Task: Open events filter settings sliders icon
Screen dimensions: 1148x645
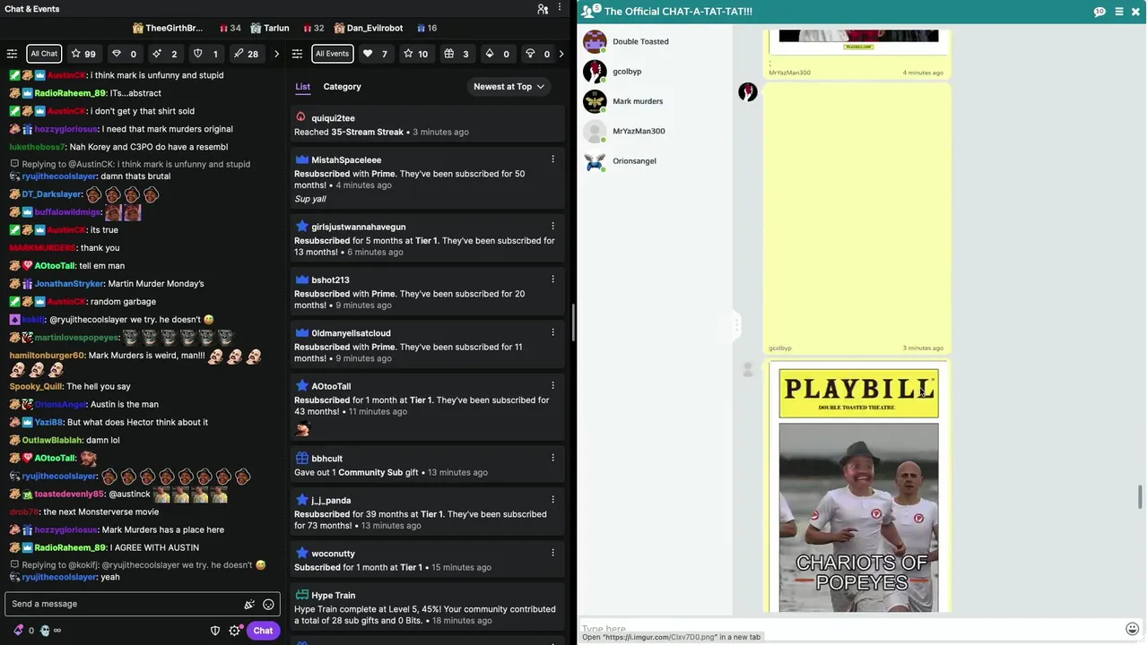Action: click(298, 54)
